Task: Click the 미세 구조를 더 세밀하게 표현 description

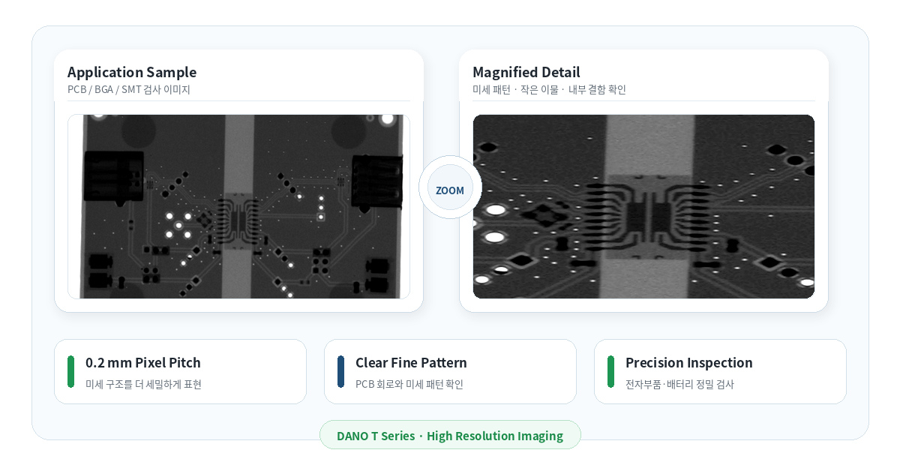Action: point(143,384)
